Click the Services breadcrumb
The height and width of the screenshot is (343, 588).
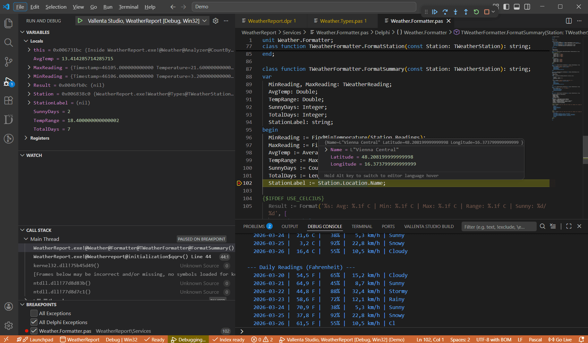tap(292, 32)
